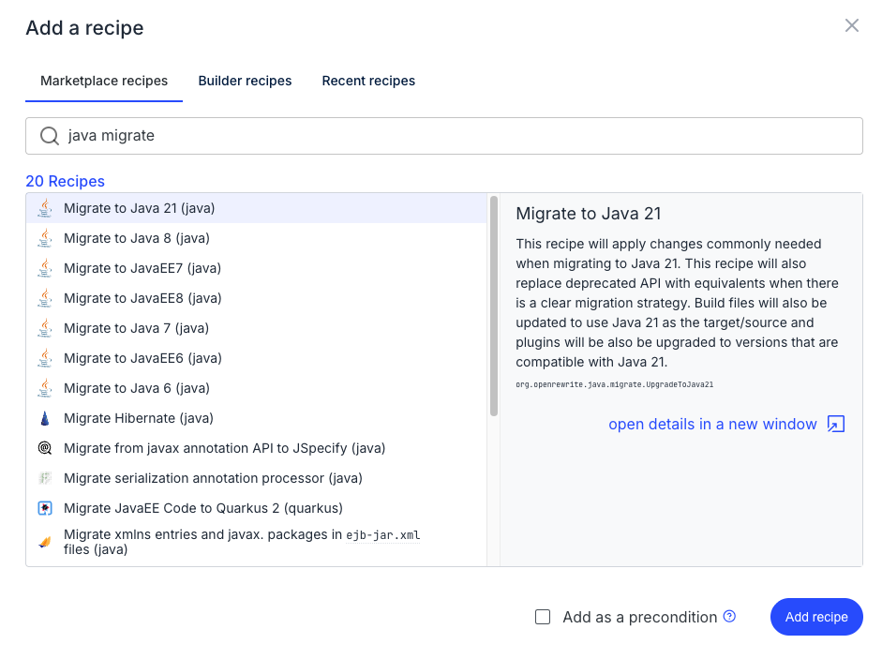Close the Add a recipe dialog
The width and height of the screenshot is (882, 659).
(x=852, y=25)
